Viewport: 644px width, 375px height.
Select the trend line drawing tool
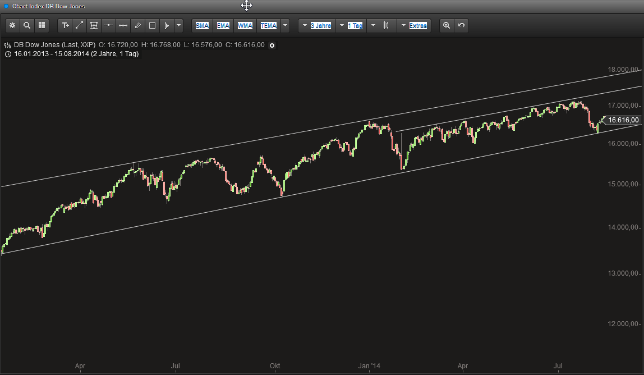79,25
